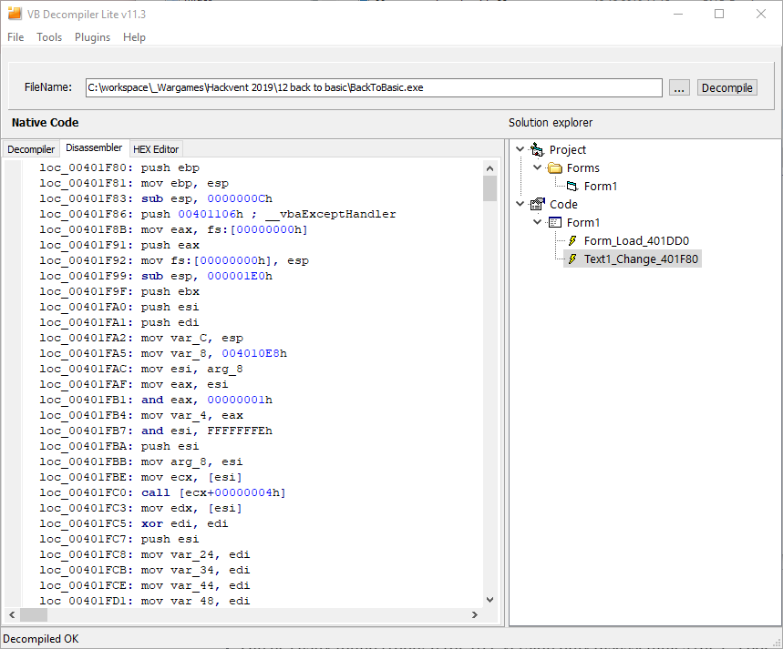Screen dimensions: 783x649
Task: Open the Plugins menu
Action: pos(92,37)
